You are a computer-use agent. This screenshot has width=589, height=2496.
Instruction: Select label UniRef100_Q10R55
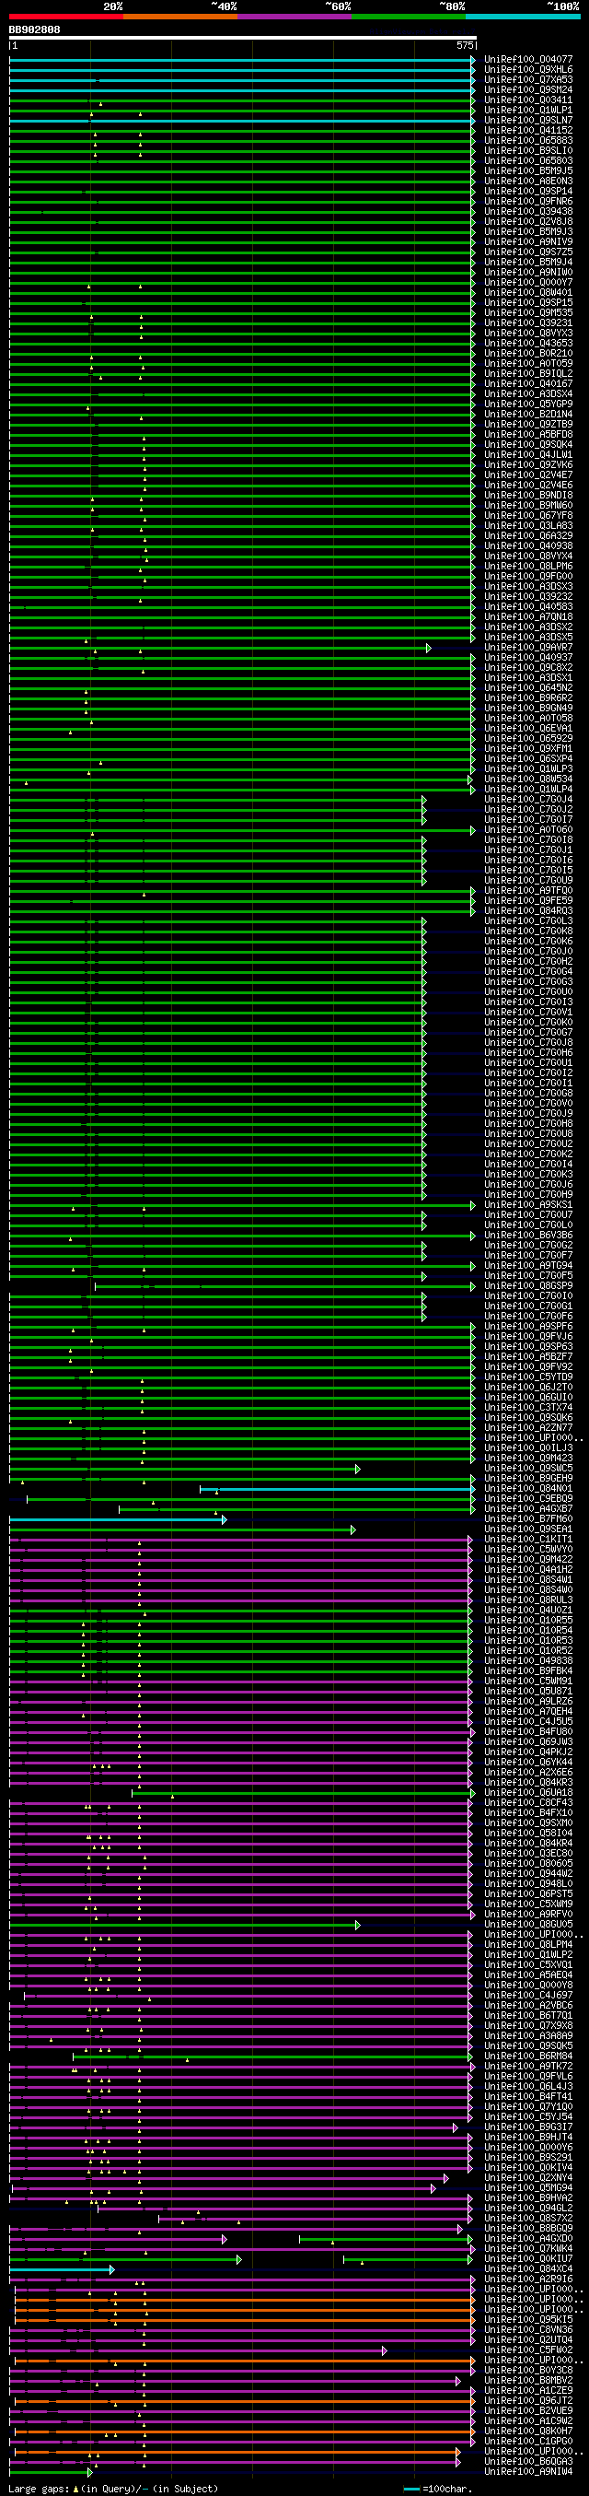[x=528, y=1621]
